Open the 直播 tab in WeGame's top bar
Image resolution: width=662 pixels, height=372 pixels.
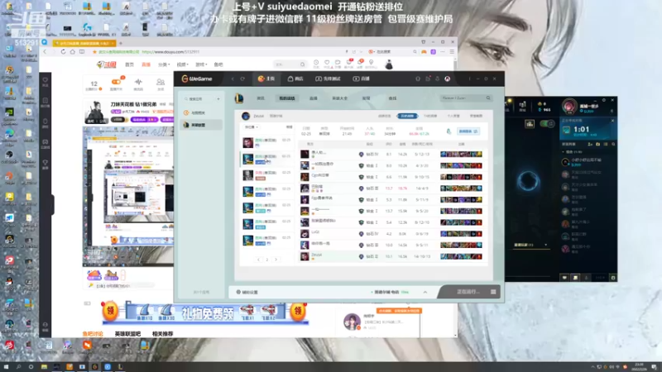point(361,79)
